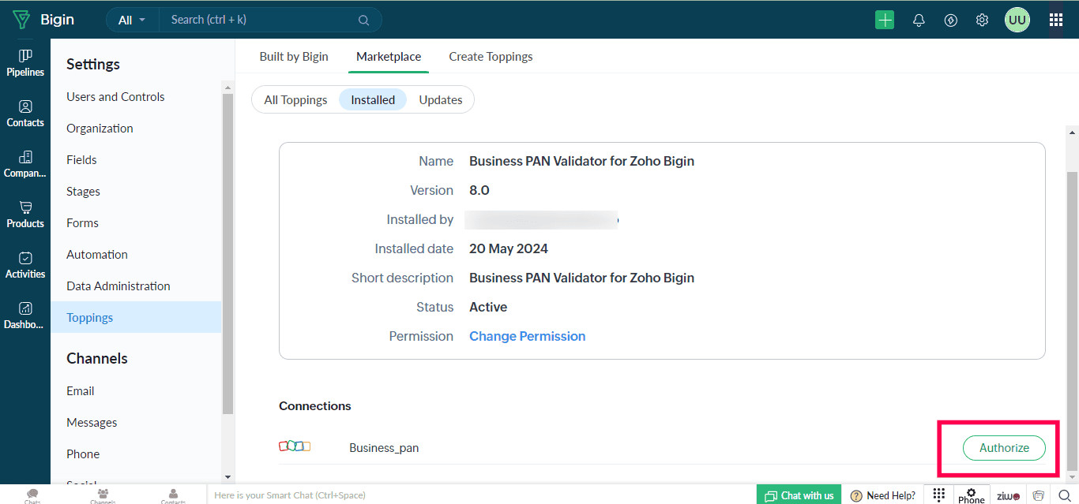
Task: Open the Products module in sidebar
Action: (25, 215)
